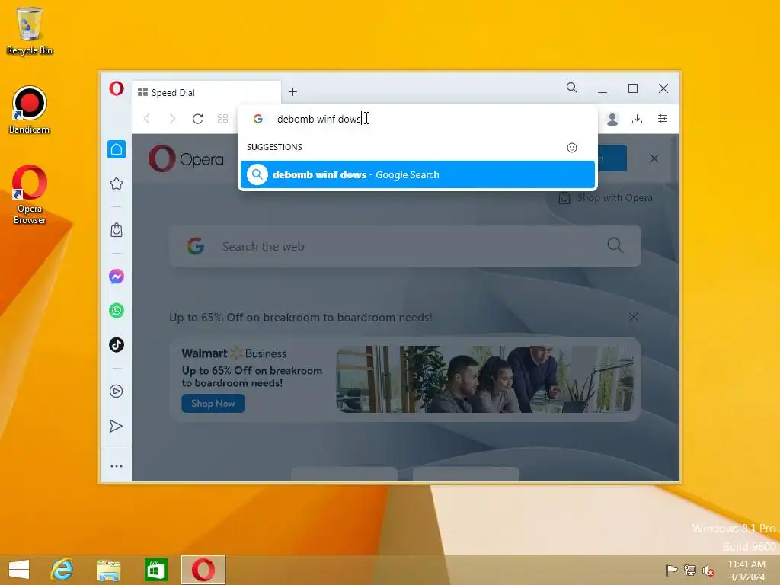The width and height of the screenshot is (780, 585).
Task: Go forward with the forward arrow
Action: pos(172,118)
